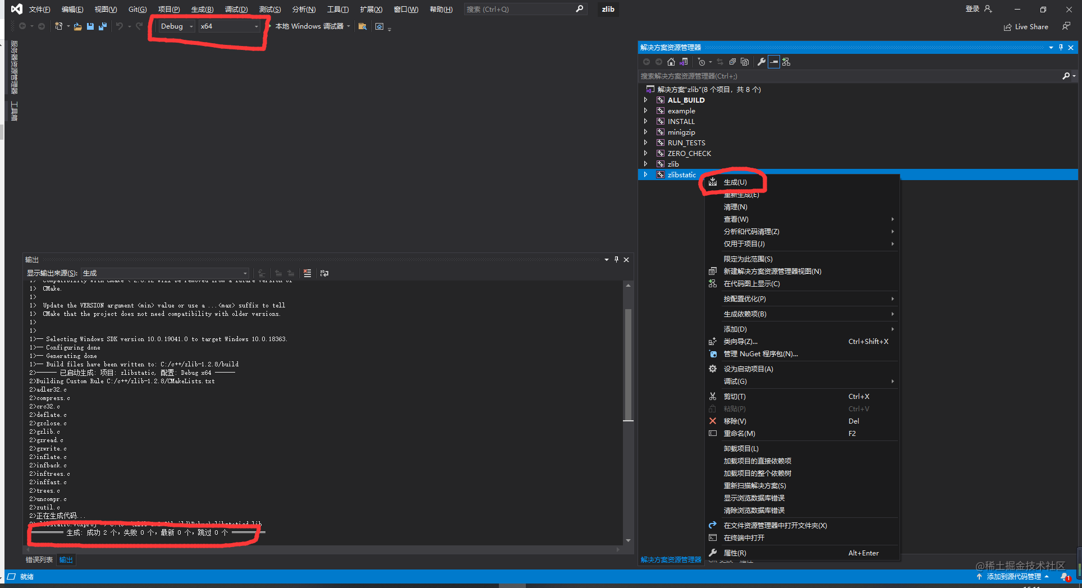Click the Save All icon
1082x588 pixels.
coord(103,26)
